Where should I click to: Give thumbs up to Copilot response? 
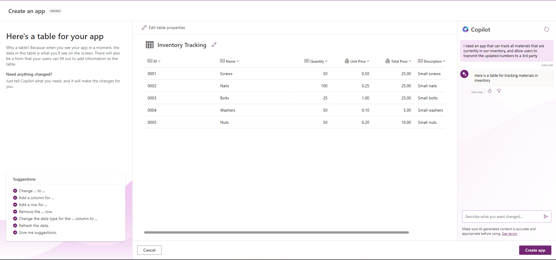click(x=490, y=91)
